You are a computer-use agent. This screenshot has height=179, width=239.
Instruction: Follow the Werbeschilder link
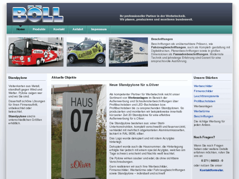coord(203,86)
